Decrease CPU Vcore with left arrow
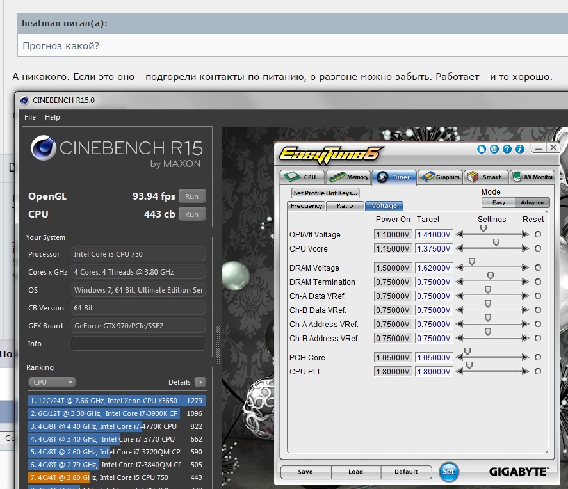This screenshot has height=489, width=568. 459,249
